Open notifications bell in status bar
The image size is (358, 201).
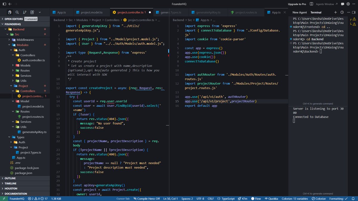[354, 199]
